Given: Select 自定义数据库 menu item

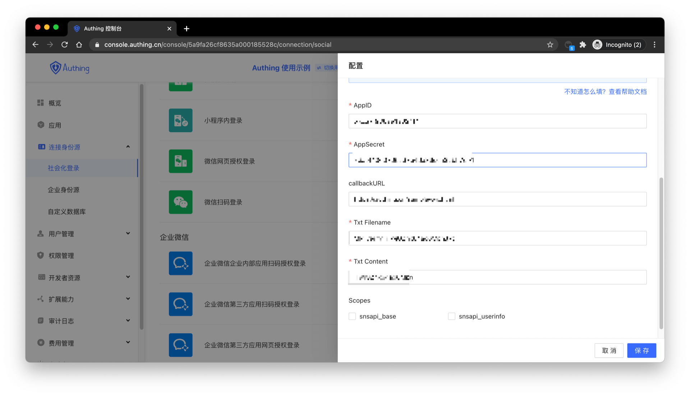Looking at the screenshot, I should (67, 211).
